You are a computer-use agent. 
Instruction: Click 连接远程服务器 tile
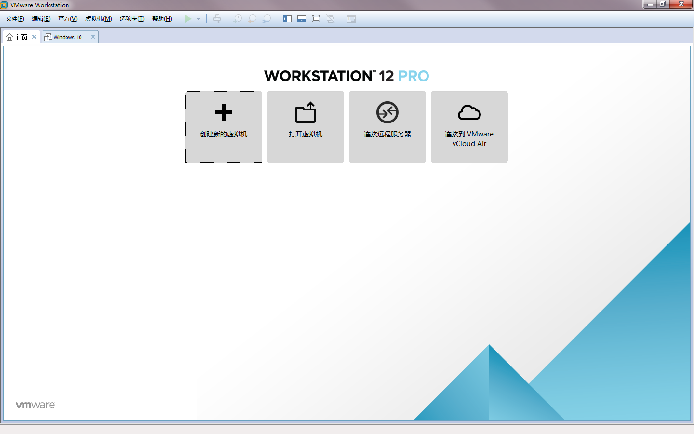point(387,127)
